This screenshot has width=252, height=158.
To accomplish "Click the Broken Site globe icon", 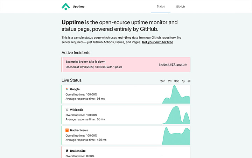I will tap(67, 151).
